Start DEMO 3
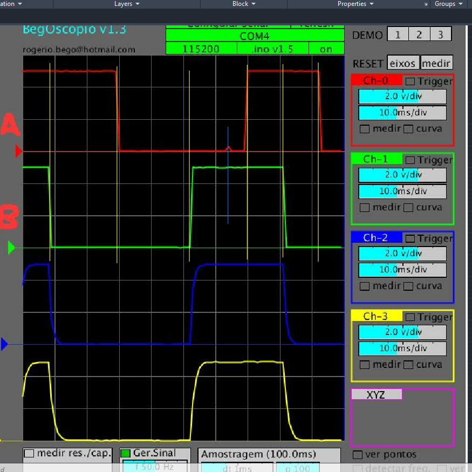 pyautogui.click(x=441, y=35)
